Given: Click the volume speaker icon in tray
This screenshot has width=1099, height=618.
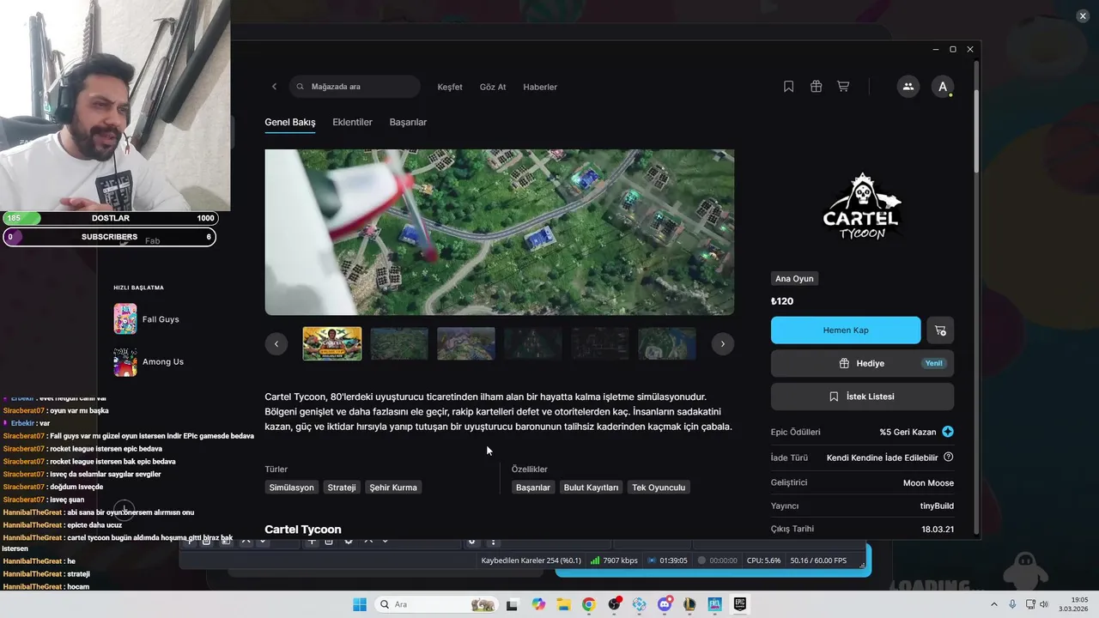Looking at the screenshot, I should tap(1044, 604).
